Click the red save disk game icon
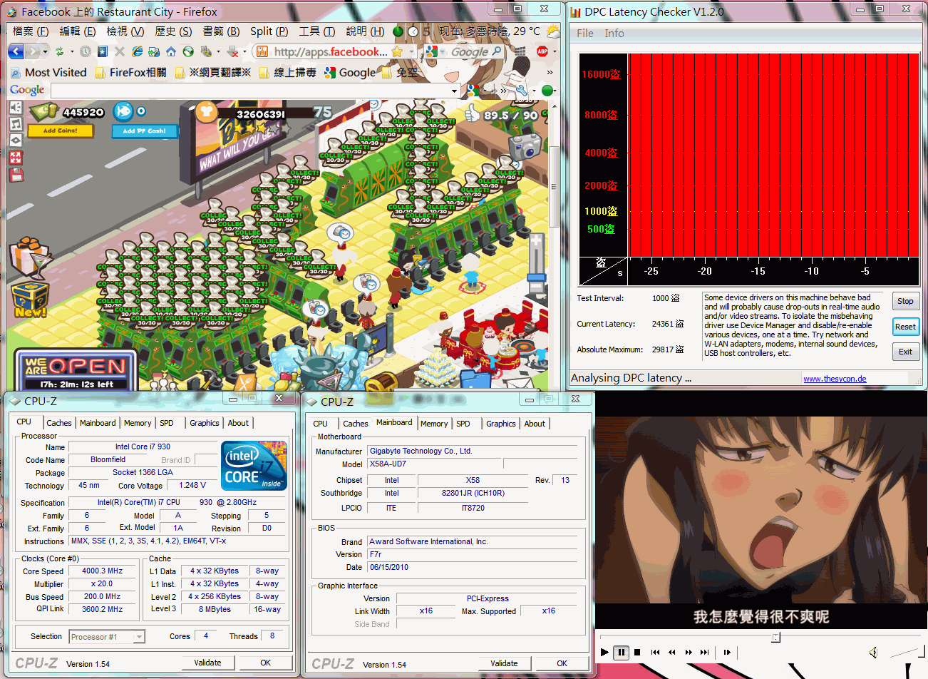Image resolution: width=928 pixels, height=679 pixels. pyautogui.click(x=16, y=175)
